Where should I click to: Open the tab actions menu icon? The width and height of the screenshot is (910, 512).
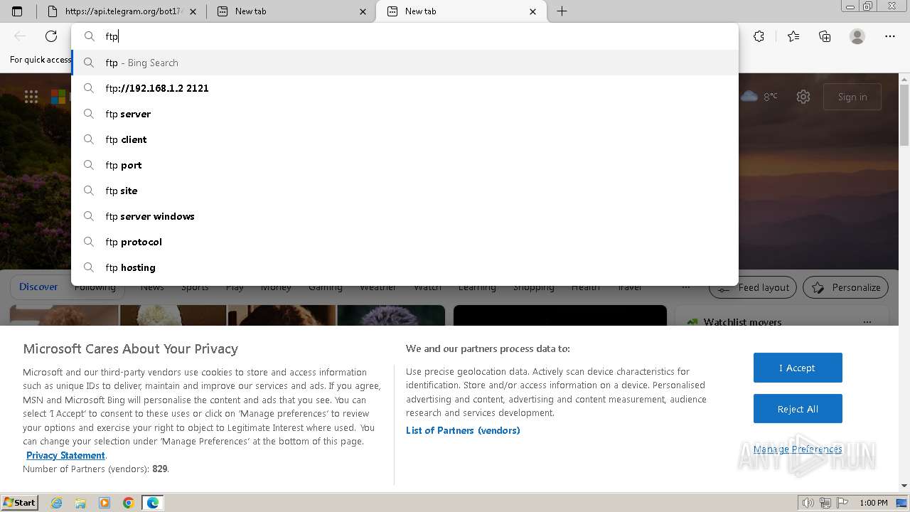[17, 11]
